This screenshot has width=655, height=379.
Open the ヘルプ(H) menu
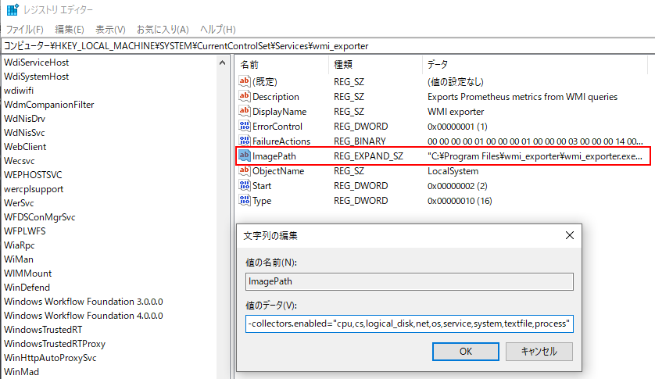coord(217,30)
